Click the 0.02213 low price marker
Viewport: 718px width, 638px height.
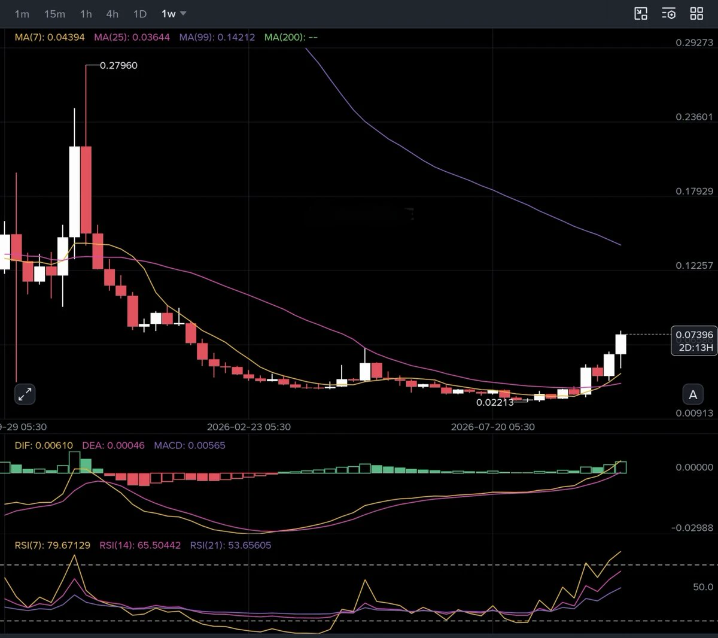point(495,402)
